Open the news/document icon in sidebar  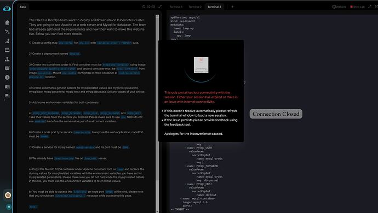pos(7,87)
